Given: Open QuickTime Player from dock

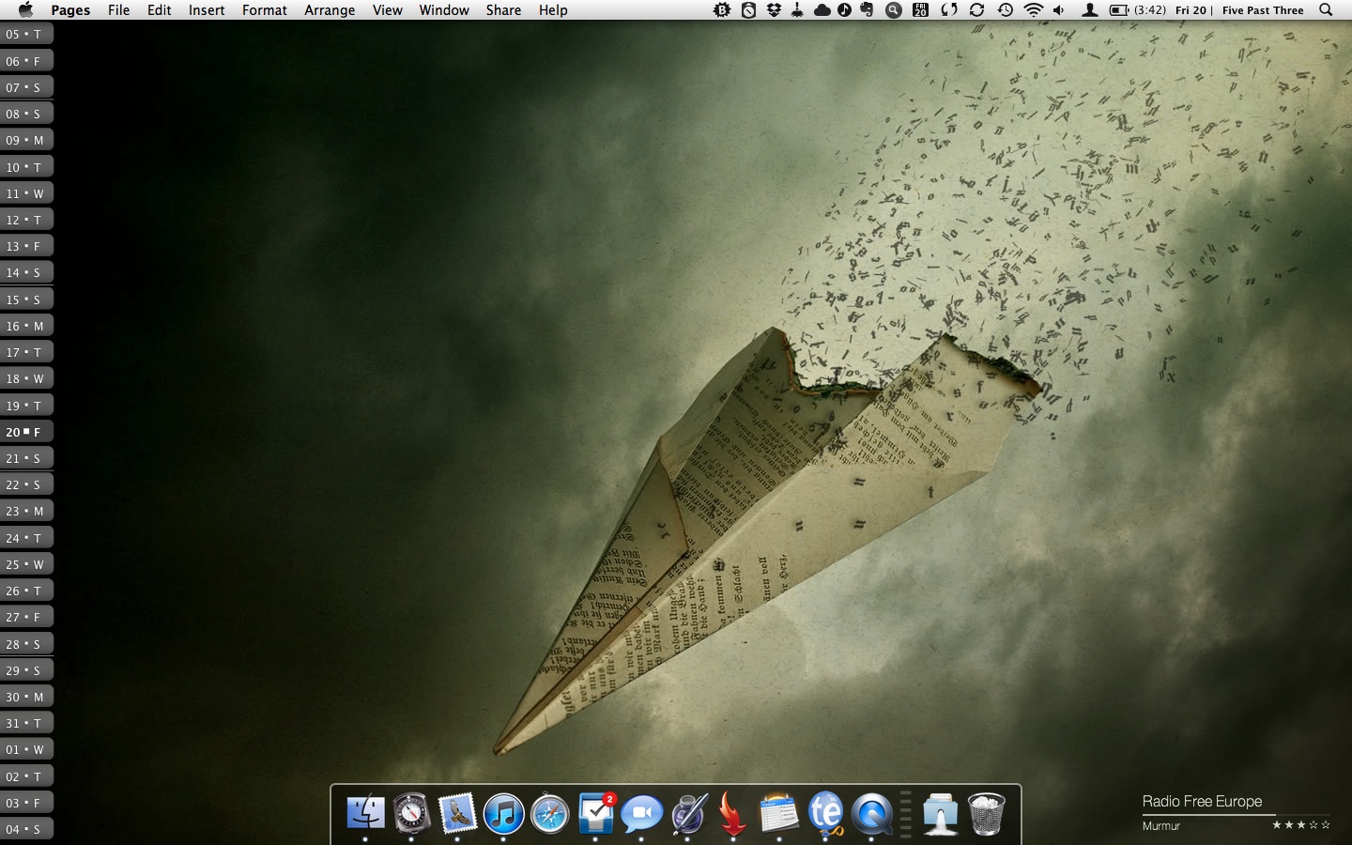Looking at the screenshot, I should click(872, 813).
